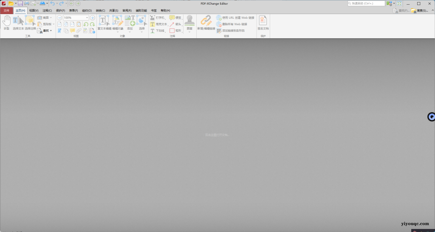Open the Add/Edit Links (新增/编辑链接) tool

pos(206,22)
